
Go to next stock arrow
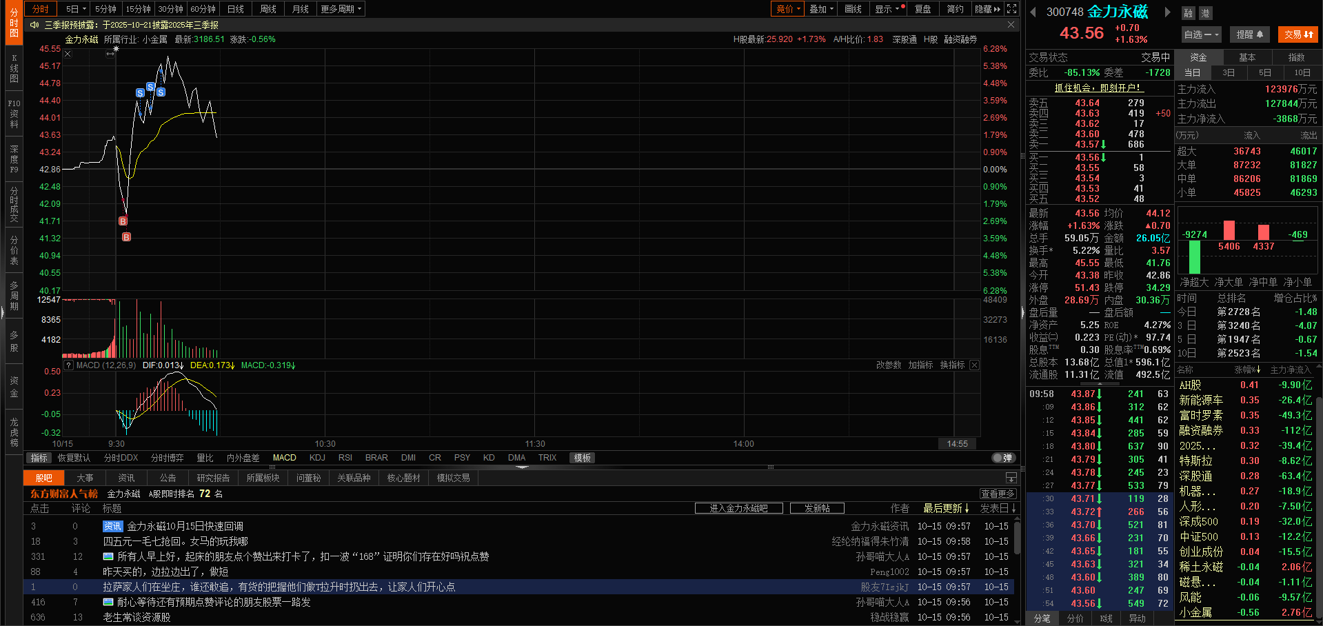tap(1167, 12)
